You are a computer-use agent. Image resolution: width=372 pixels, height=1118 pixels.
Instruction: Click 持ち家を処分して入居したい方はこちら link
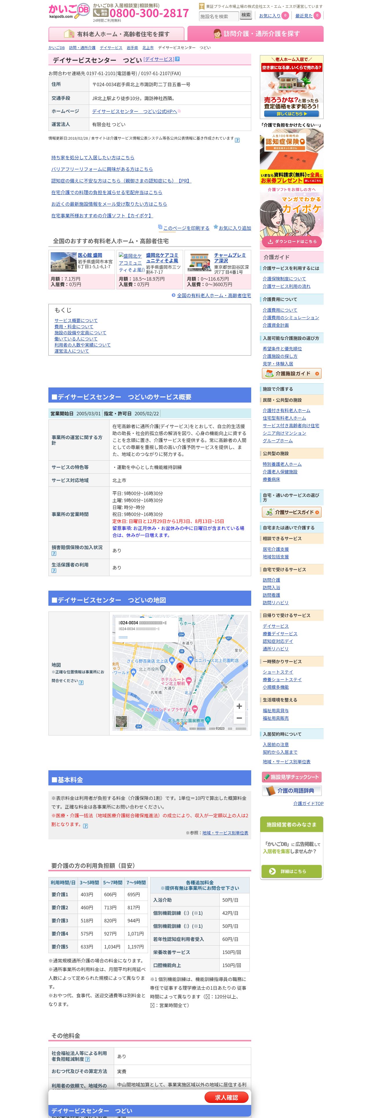tap(93, 158)
